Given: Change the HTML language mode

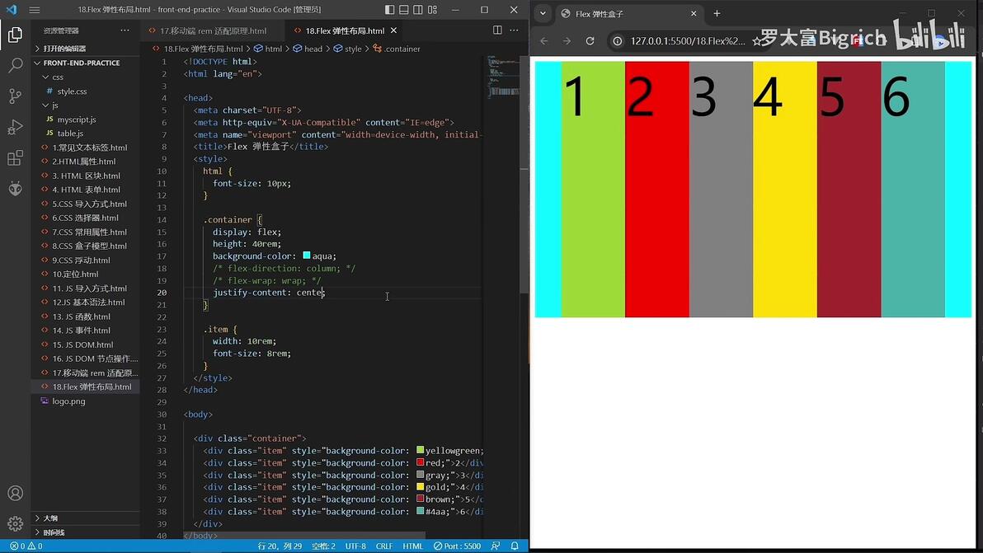Looking at the screenshot, I should click(x=412, y=546).
